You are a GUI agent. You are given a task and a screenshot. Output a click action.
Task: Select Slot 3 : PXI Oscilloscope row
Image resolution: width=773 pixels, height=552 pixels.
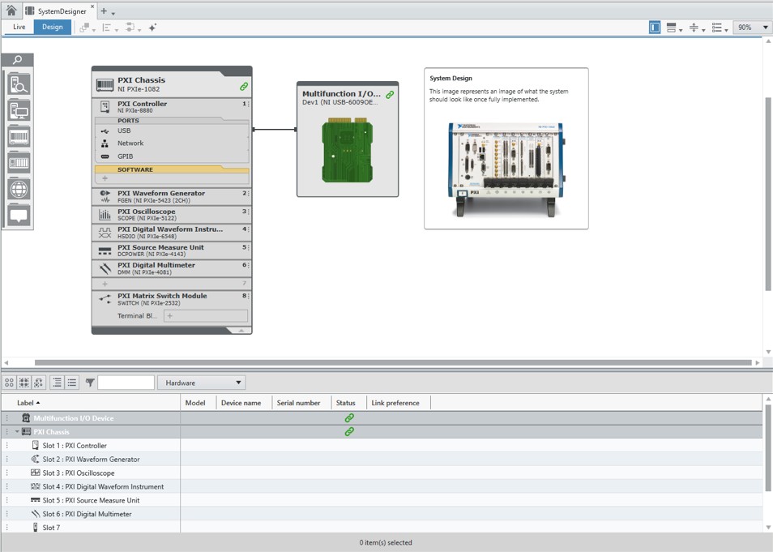click(x=382, y=473)
